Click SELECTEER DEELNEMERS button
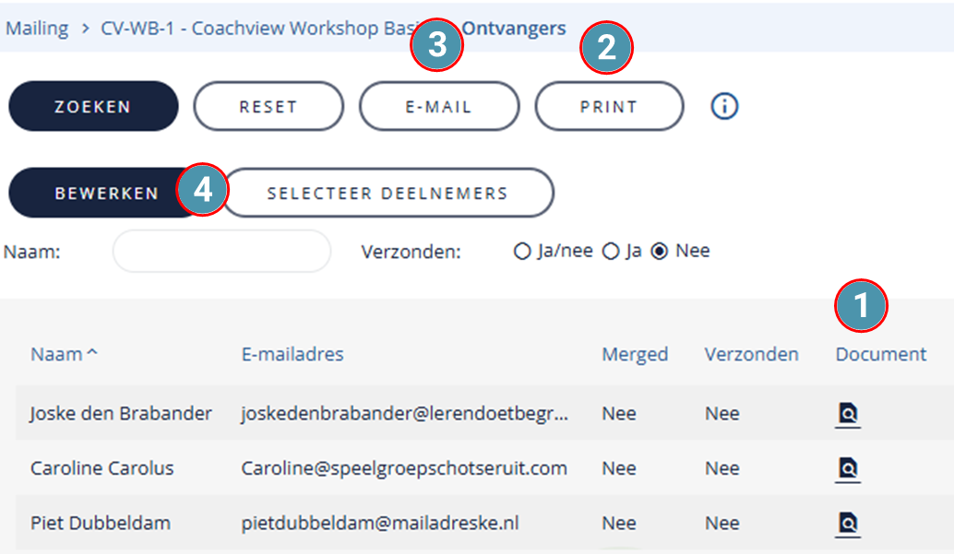The image size is (954, 554). [x=388, y=193]
